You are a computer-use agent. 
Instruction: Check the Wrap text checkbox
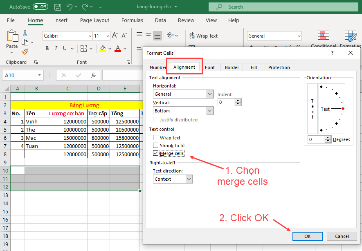(155, 138)
